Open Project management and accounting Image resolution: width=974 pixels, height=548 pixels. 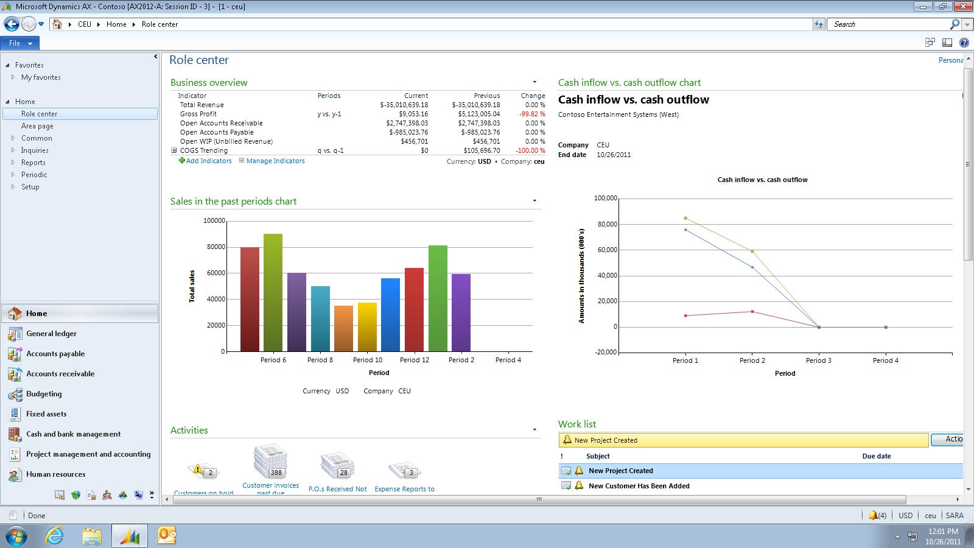(x=88, y=454)
